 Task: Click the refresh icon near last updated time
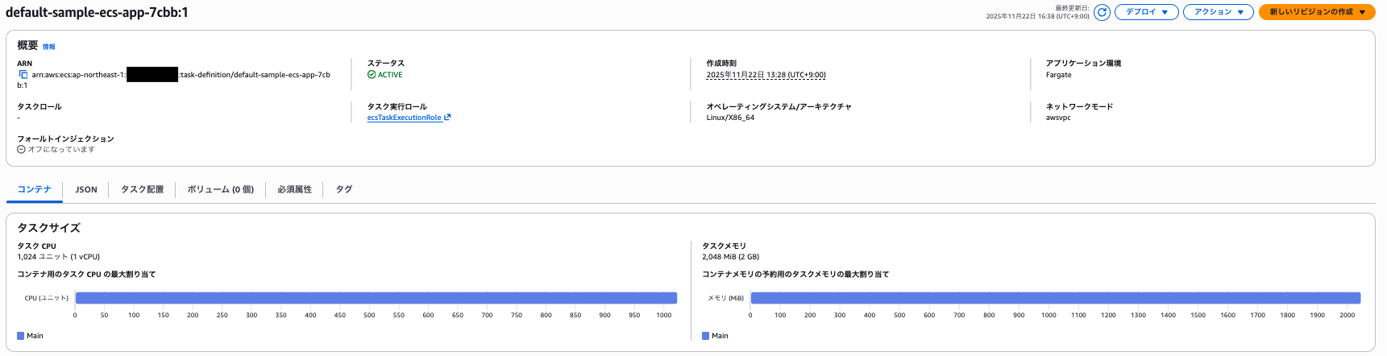1102,12
